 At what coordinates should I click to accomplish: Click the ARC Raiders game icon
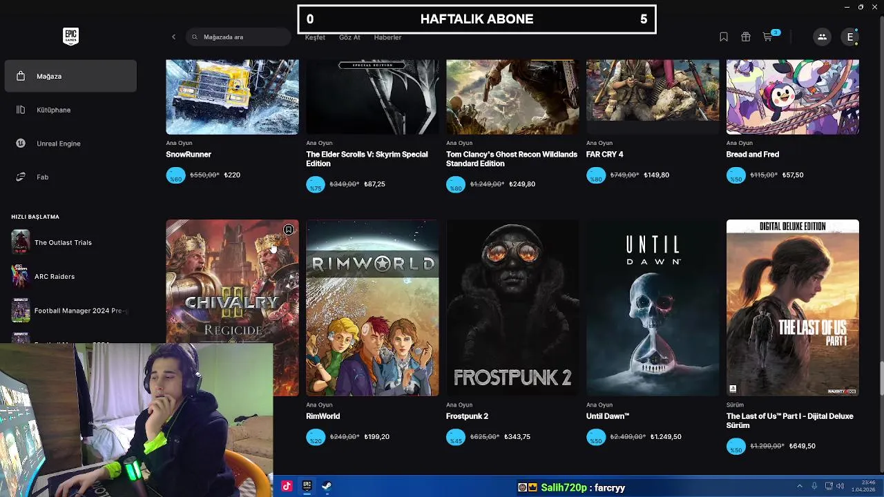tap(21, 276)
